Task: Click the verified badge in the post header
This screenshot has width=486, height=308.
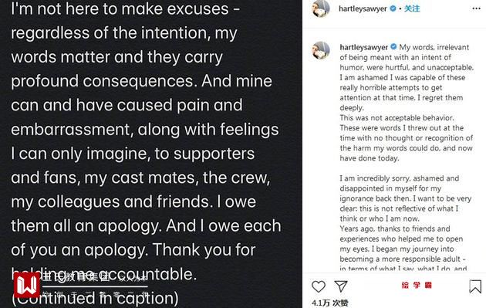Action: pos(393,8)
